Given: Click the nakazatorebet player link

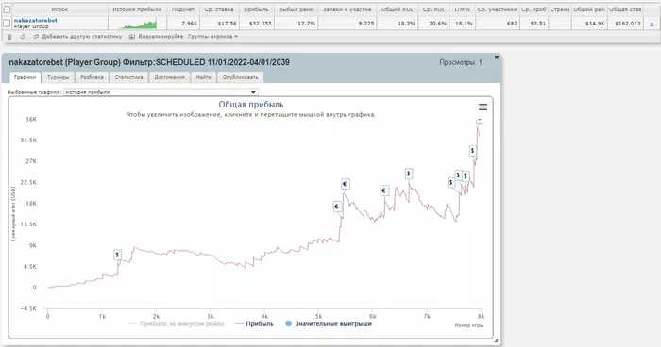Looking at the screenshot, I should pos(36,20).
